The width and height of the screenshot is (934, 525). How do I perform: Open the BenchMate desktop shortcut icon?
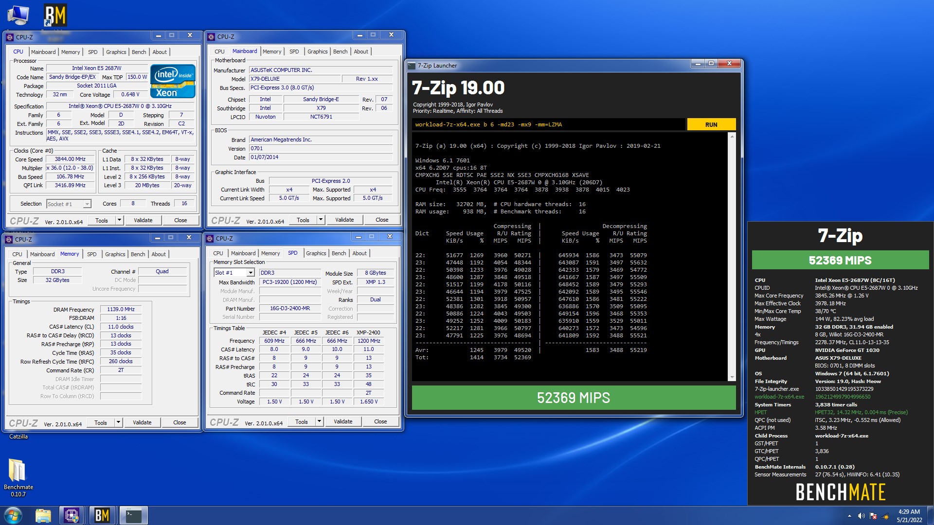tap(55, 16)
